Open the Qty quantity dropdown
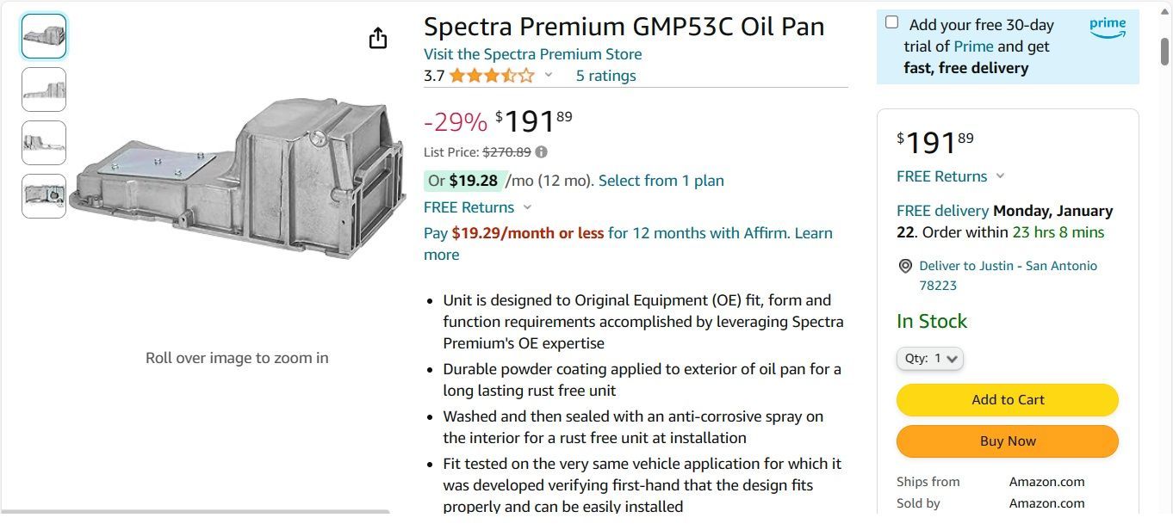 930,359
